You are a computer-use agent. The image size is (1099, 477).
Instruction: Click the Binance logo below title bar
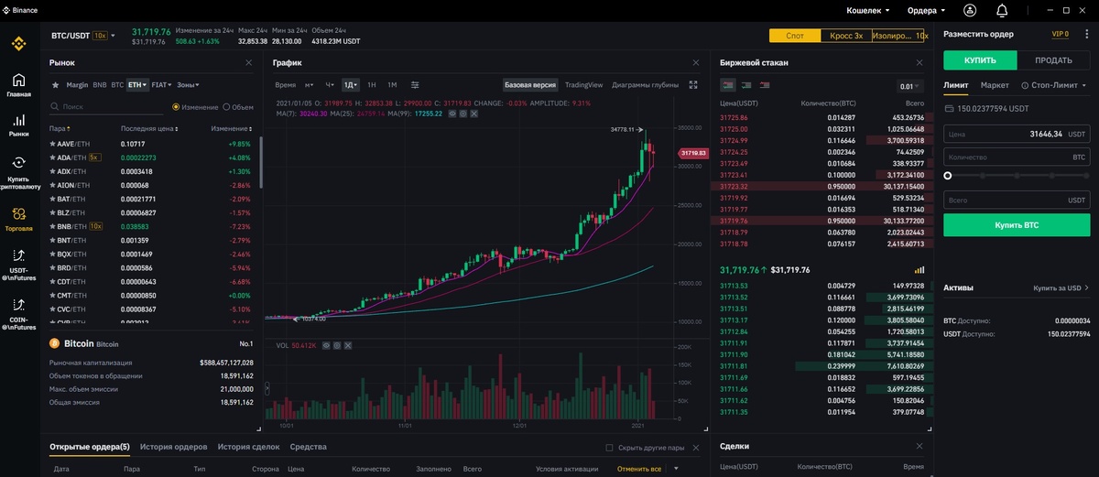click(x=18, y=42)
